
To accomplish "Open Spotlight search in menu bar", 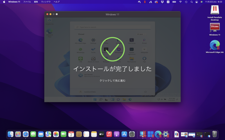I will coord(192,2).
